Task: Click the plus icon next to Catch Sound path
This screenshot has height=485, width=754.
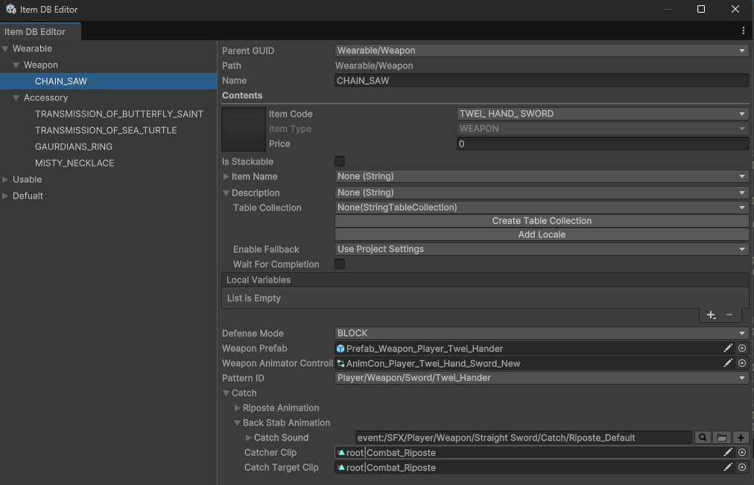Action: pos(741,437)
